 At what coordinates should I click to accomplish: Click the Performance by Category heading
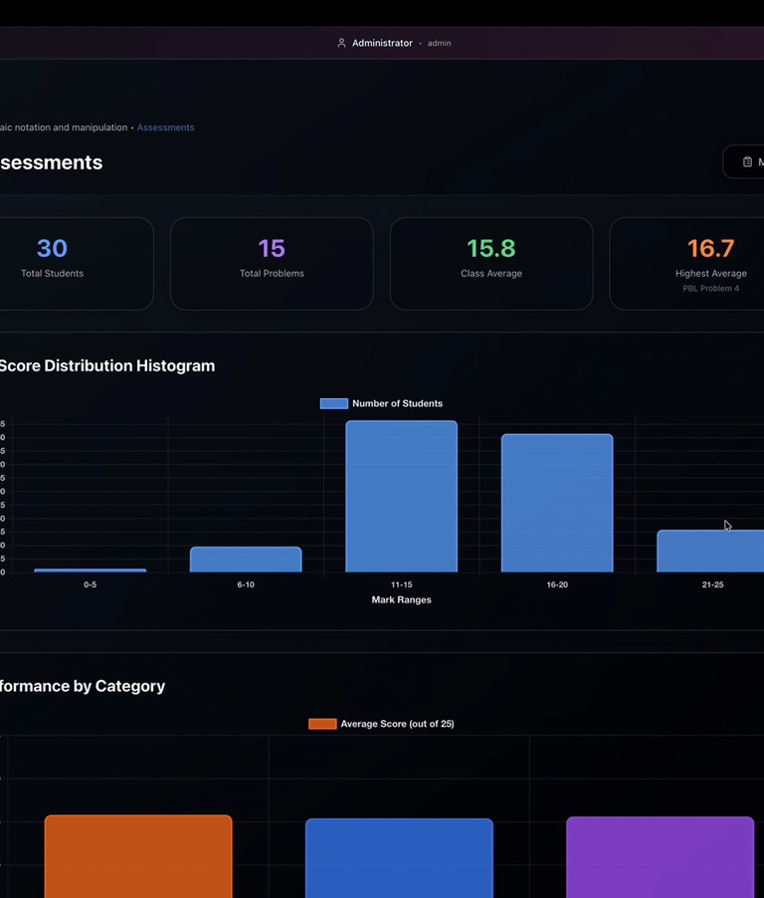tap(83, 686)
